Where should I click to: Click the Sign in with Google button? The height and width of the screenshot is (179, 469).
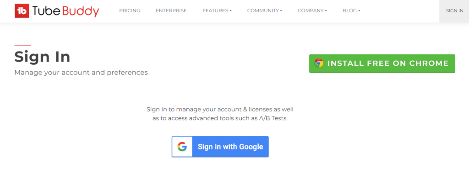[x=220, y=147]
